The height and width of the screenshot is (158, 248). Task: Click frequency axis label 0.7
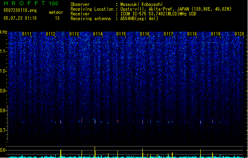point(4,130)
